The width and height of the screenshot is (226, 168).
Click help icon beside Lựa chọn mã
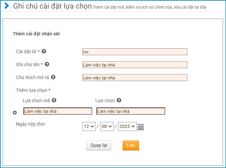pyautogui.click(x=54, y=100)
